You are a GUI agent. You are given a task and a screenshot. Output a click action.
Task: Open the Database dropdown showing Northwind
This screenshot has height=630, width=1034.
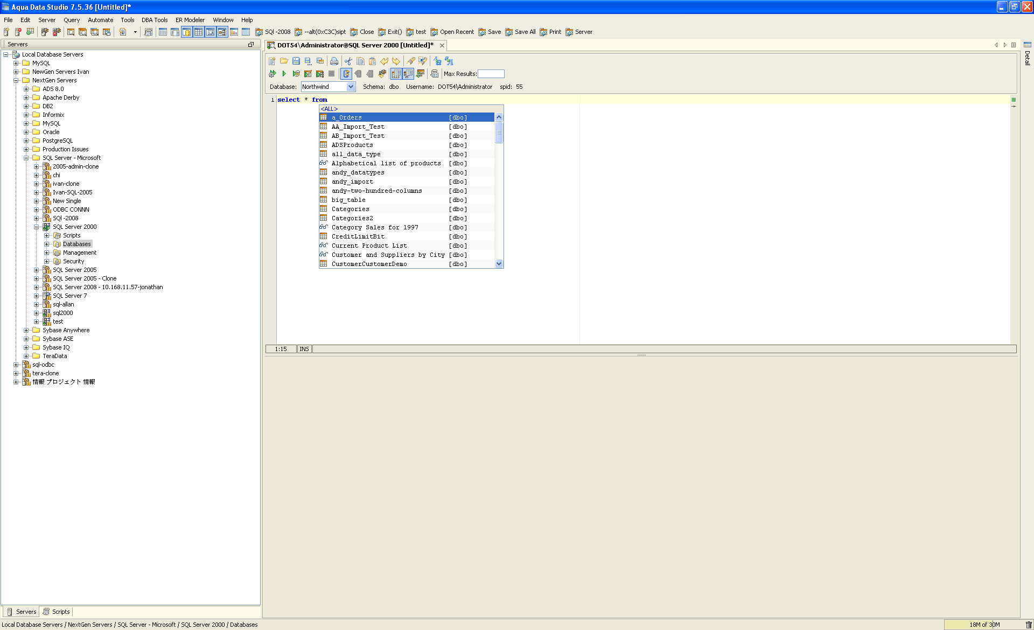point(351,87)
